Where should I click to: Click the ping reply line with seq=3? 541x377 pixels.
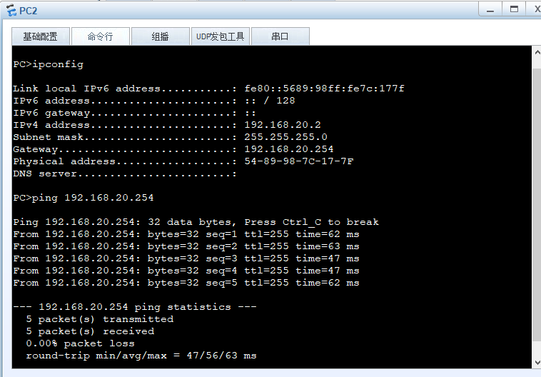(x=186, y=258)
